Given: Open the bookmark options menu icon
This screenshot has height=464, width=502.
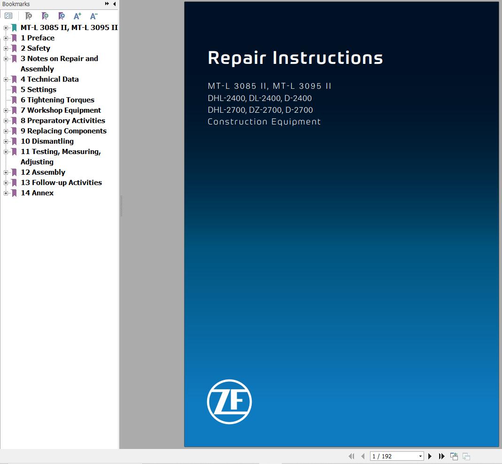Looking at the screenshot, I should click(8, 15).
